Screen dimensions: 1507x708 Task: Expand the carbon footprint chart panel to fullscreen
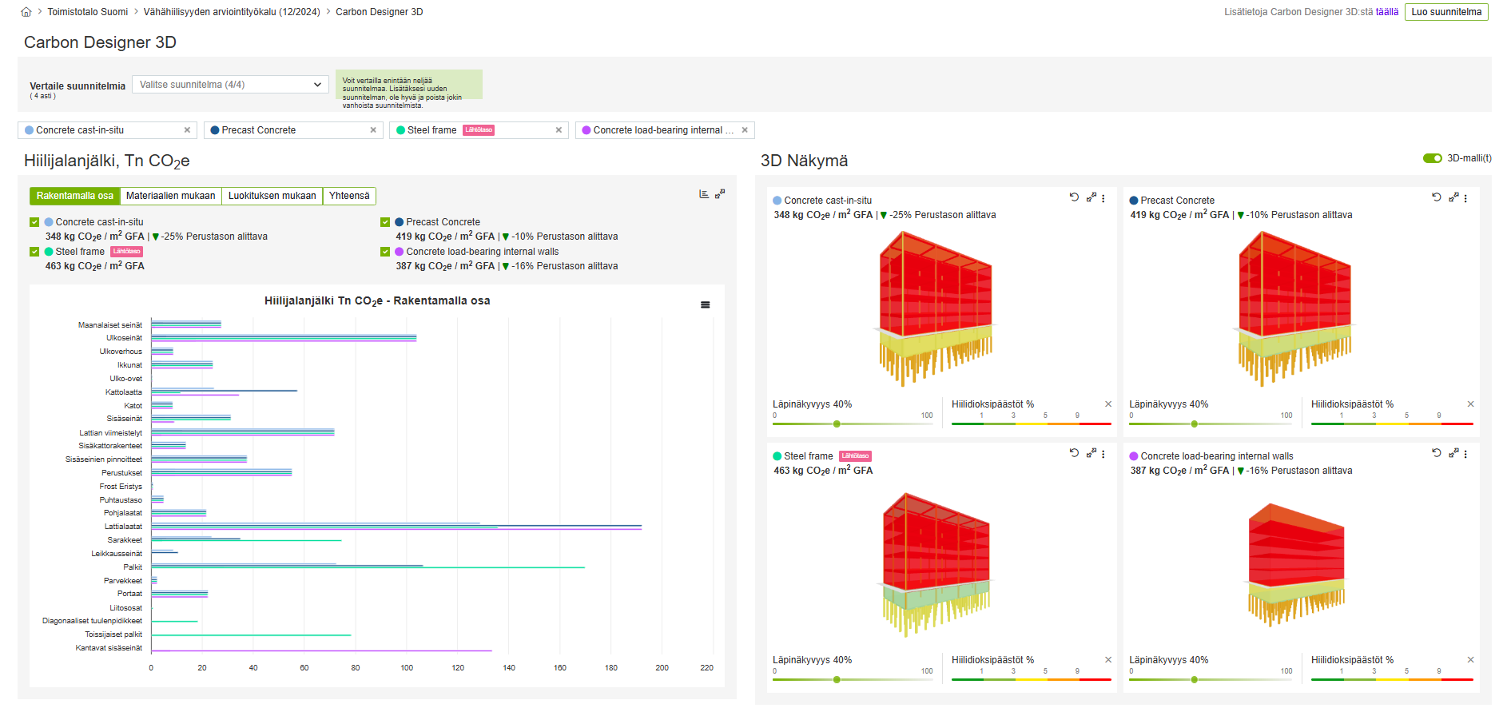tap(720, 193)
